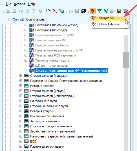Expand the Накладная (по своду) node
Image resolution: width=137 pixels, height=151 pixels.
point(26,30)
